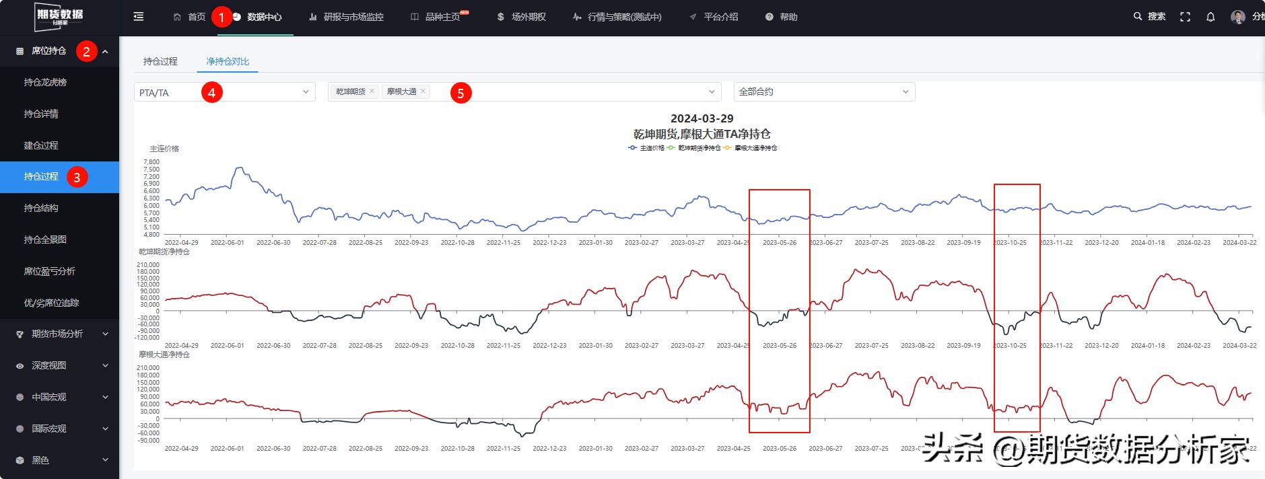Switch to the 持仓过程 tab
This screenshot has width=1265, height=479.
coord(160,61)
